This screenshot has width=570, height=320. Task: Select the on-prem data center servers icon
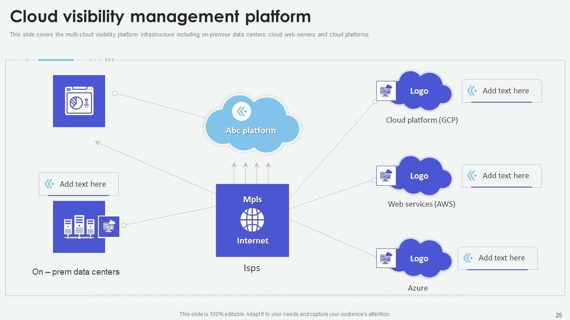tap(79, 227)
